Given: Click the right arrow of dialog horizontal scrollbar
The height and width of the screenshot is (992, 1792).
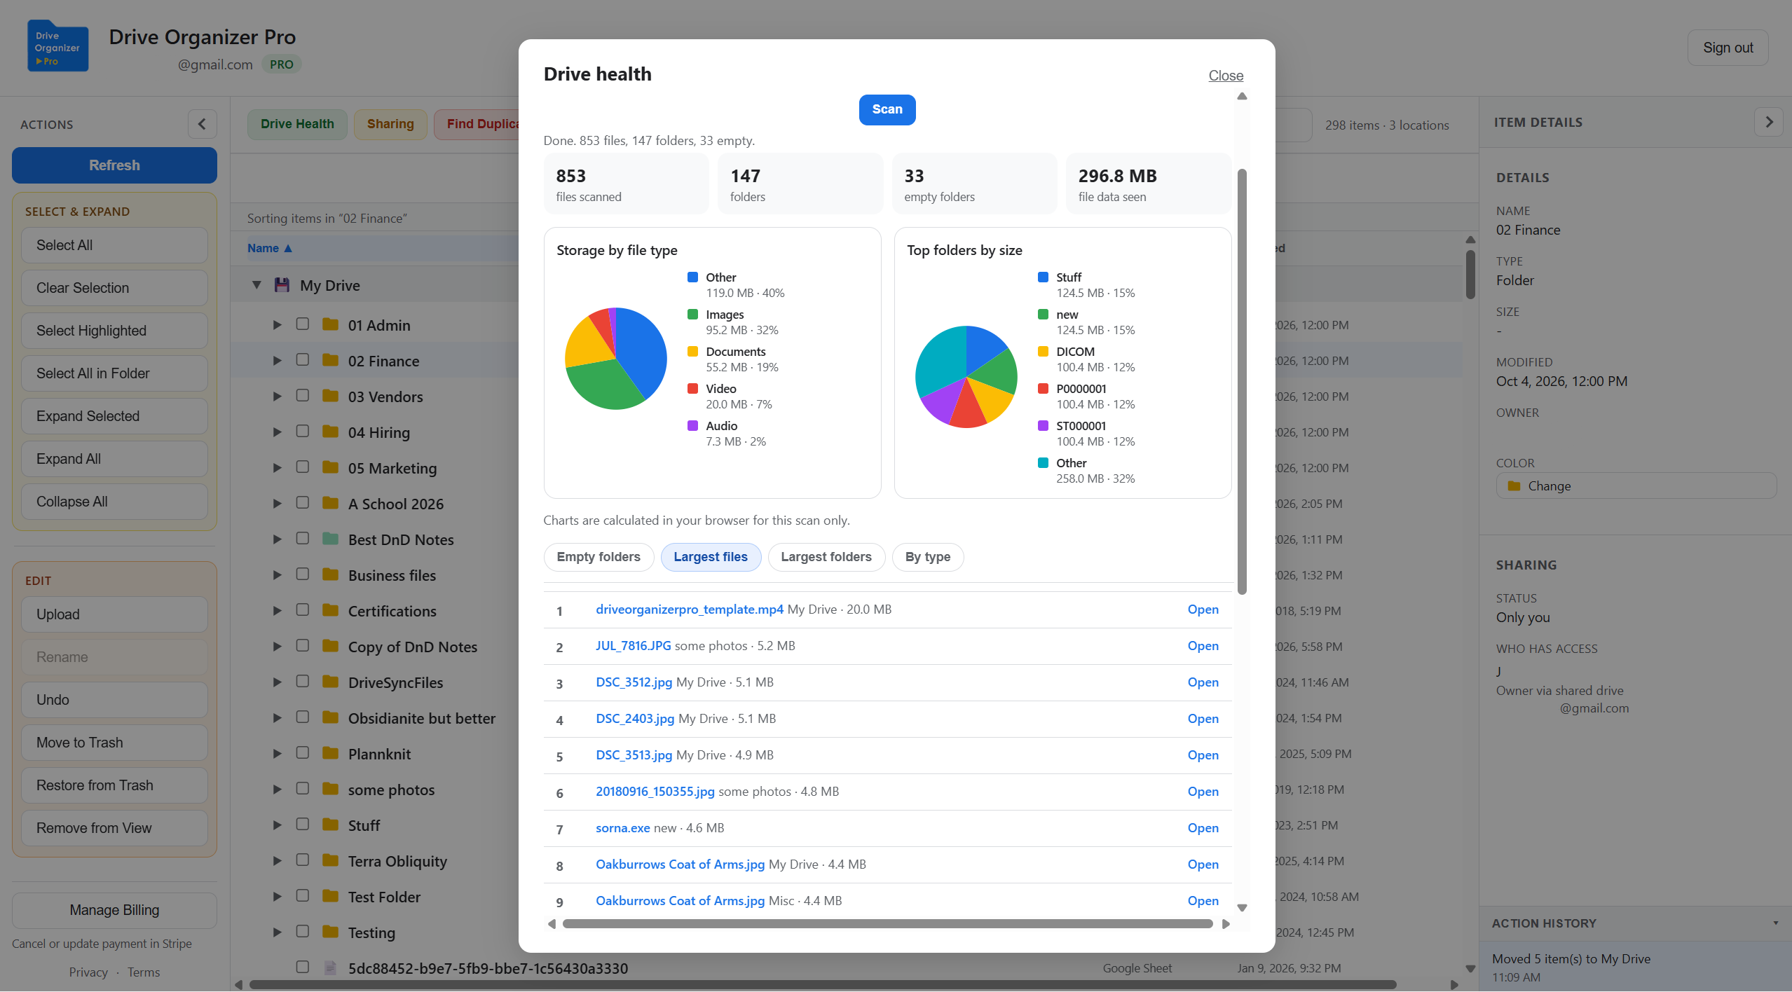Looking at the screenshot, I should point(1226,924).
